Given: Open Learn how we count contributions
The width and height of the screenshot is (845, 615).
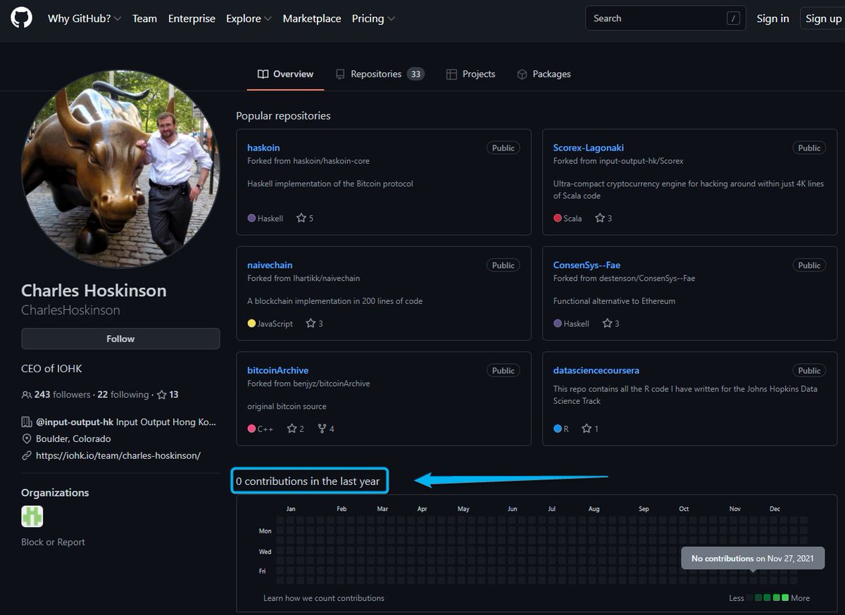Looking at the screenshot, I should (324, 598).
